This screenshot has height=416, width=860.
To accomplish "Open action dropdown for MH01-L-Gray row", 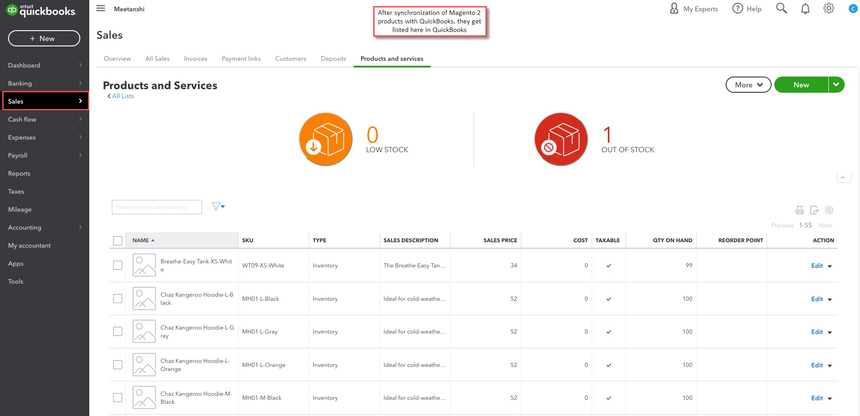I will point(830,332).
